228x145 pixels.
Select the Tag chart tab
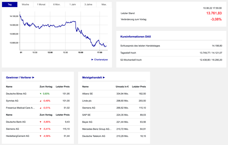click(10, 5)
